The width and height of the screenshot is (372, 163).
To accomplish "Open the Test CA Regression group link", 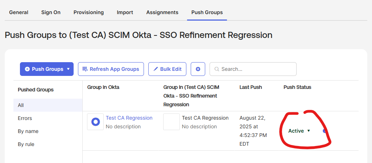I will [129, 118].
